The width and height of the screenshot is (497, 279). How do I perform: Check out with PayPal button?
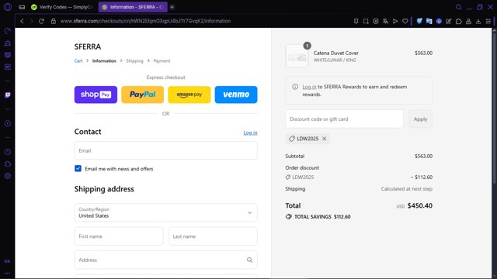click(142, 95)
